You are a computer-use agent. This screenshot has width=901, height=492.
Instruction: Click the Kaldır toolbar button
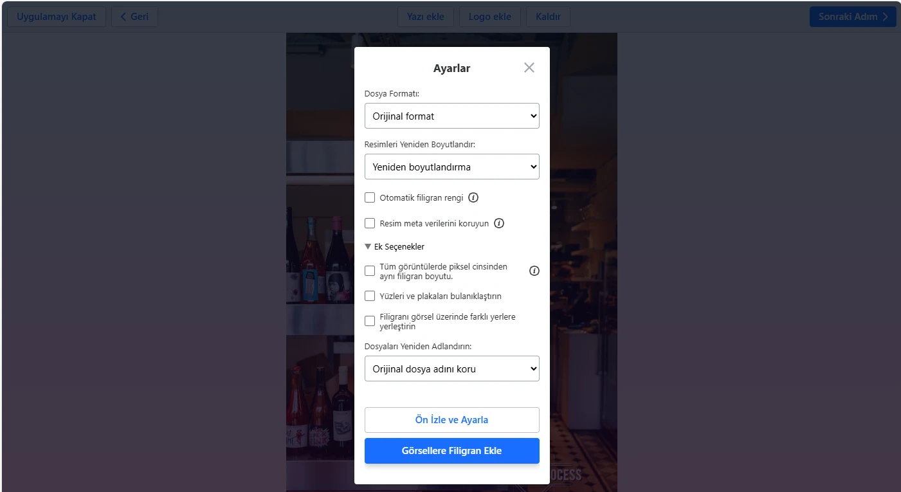click(x=548, y=17)
